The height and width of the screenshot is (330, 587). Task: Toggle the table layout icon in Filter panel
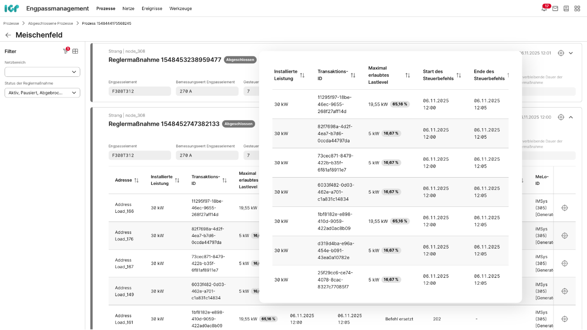(75, 51)
